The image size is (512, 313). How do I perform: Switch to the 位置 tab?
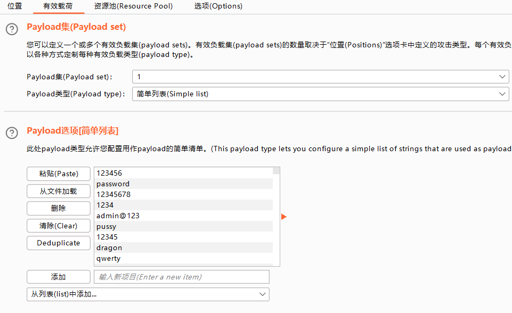[15, 6]
